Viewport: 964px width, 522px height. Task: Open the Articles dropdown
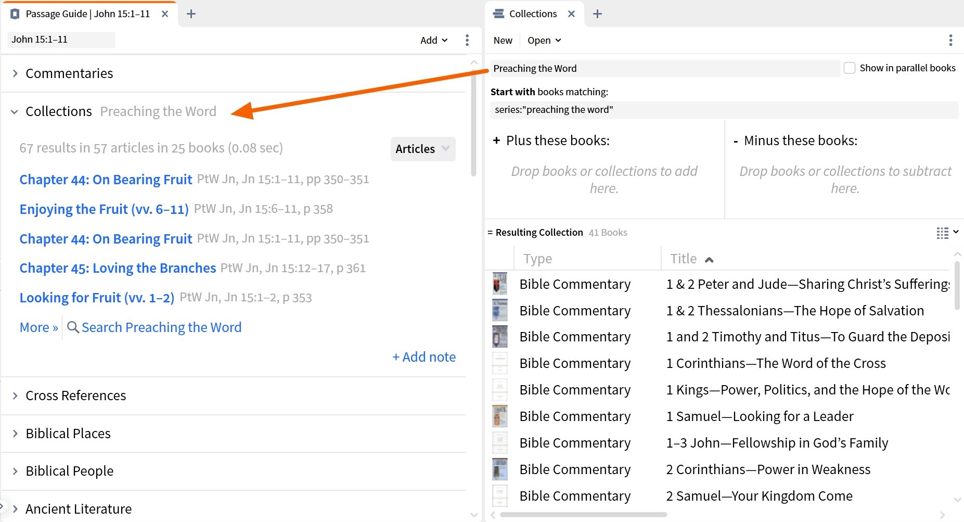[423, 149]
